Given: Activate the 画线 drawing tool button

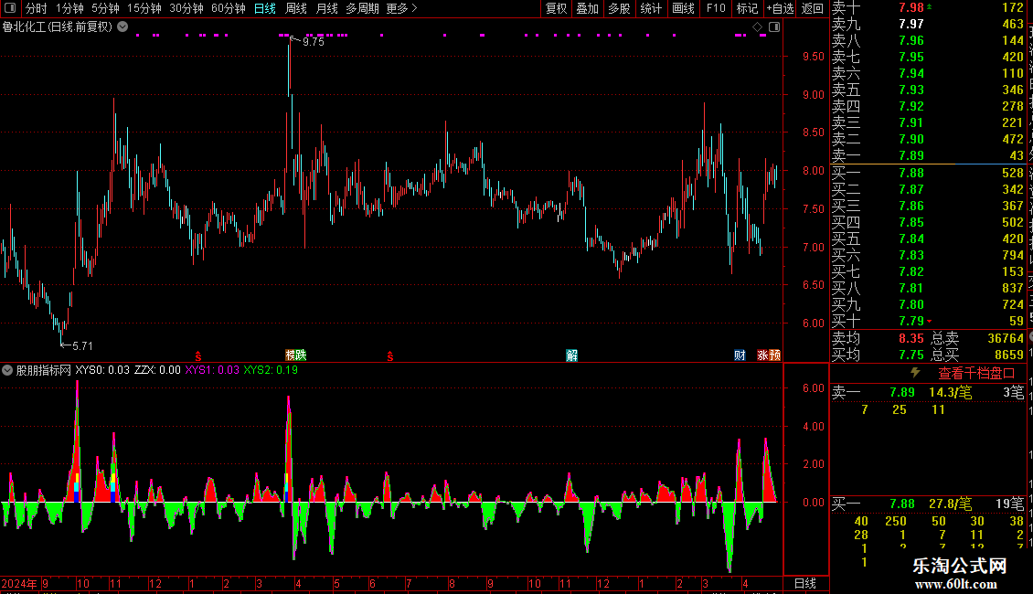Looking at the screenshot, I should click(x=683, y=8).
